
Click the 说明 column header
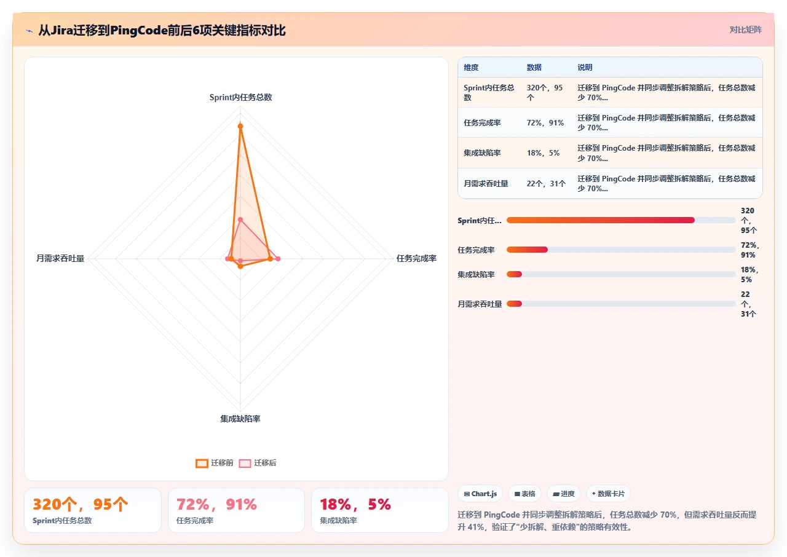pos(585,68)
